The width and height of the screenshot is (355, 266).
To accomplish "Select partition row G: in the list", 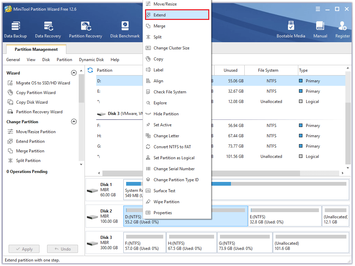I will [221, 146].
